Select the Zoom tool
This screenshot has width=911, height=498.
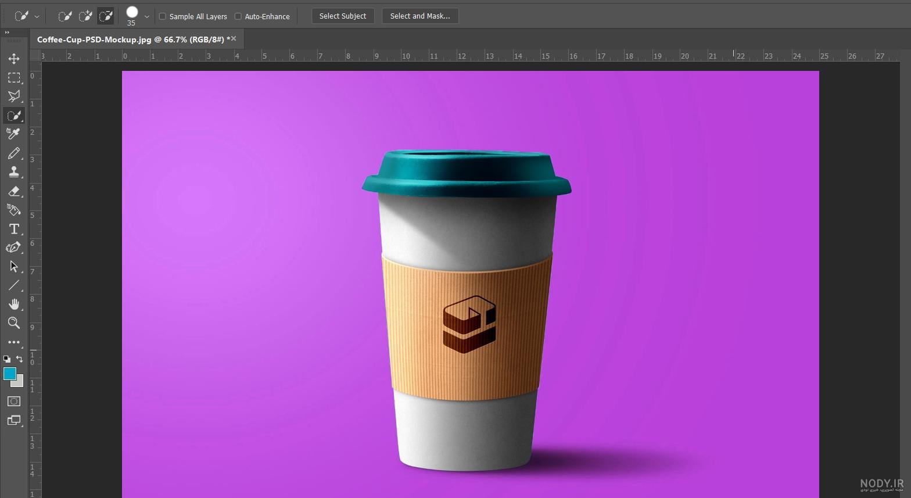point(14,323)
